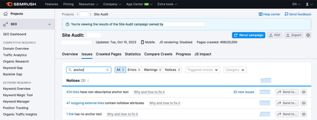The image size is (317, 120).
Task: Expand the Company menu
Action: point(112,4)
